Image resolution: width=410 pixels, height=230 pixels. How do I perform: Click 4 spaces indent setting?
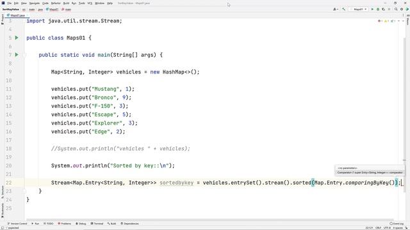(397, 228)
